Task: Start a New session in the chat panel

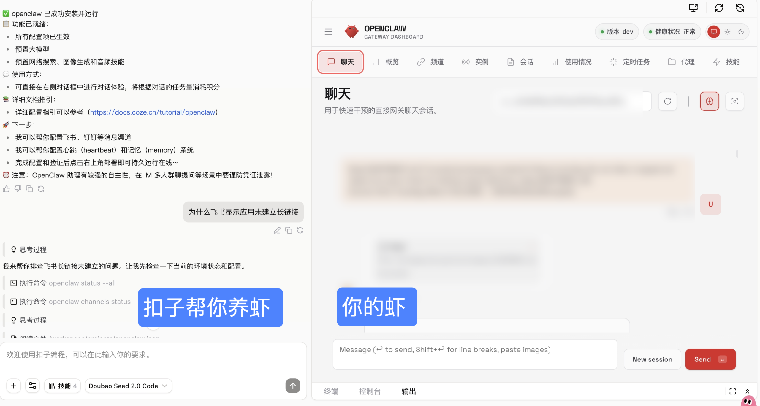Action: 652,359
